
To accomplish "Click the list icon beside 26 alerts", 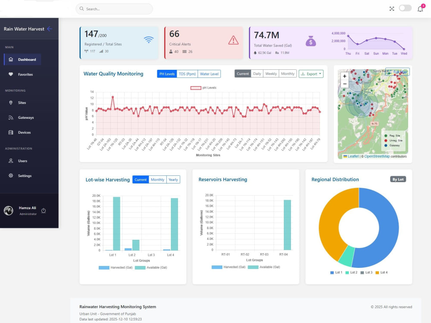I will [x=184, y=51].
